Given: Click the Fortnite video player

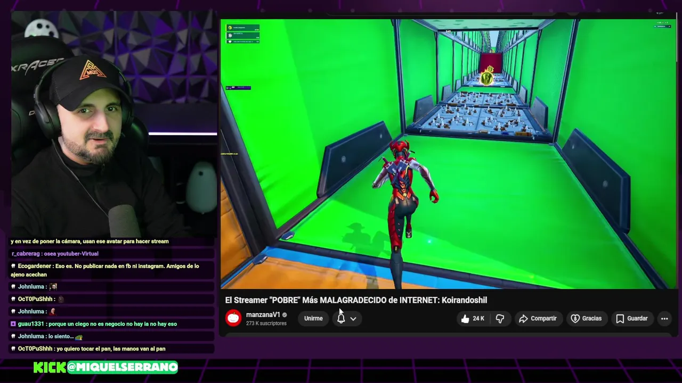Looking at the screenshot, I should point(449,154).
